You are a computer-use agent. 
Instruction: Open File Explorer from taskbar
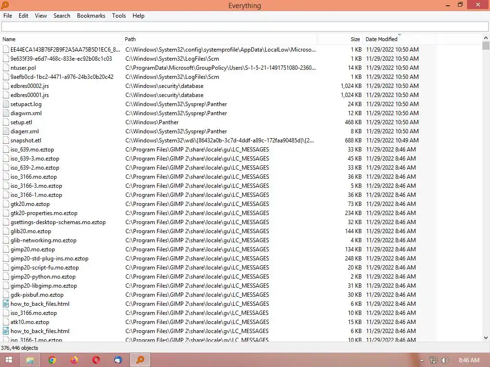[30, 360]
